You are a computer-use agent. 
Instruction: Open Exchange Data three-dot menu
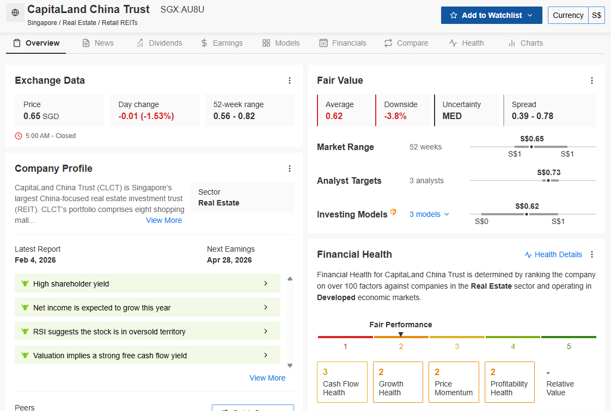(290, 80)
